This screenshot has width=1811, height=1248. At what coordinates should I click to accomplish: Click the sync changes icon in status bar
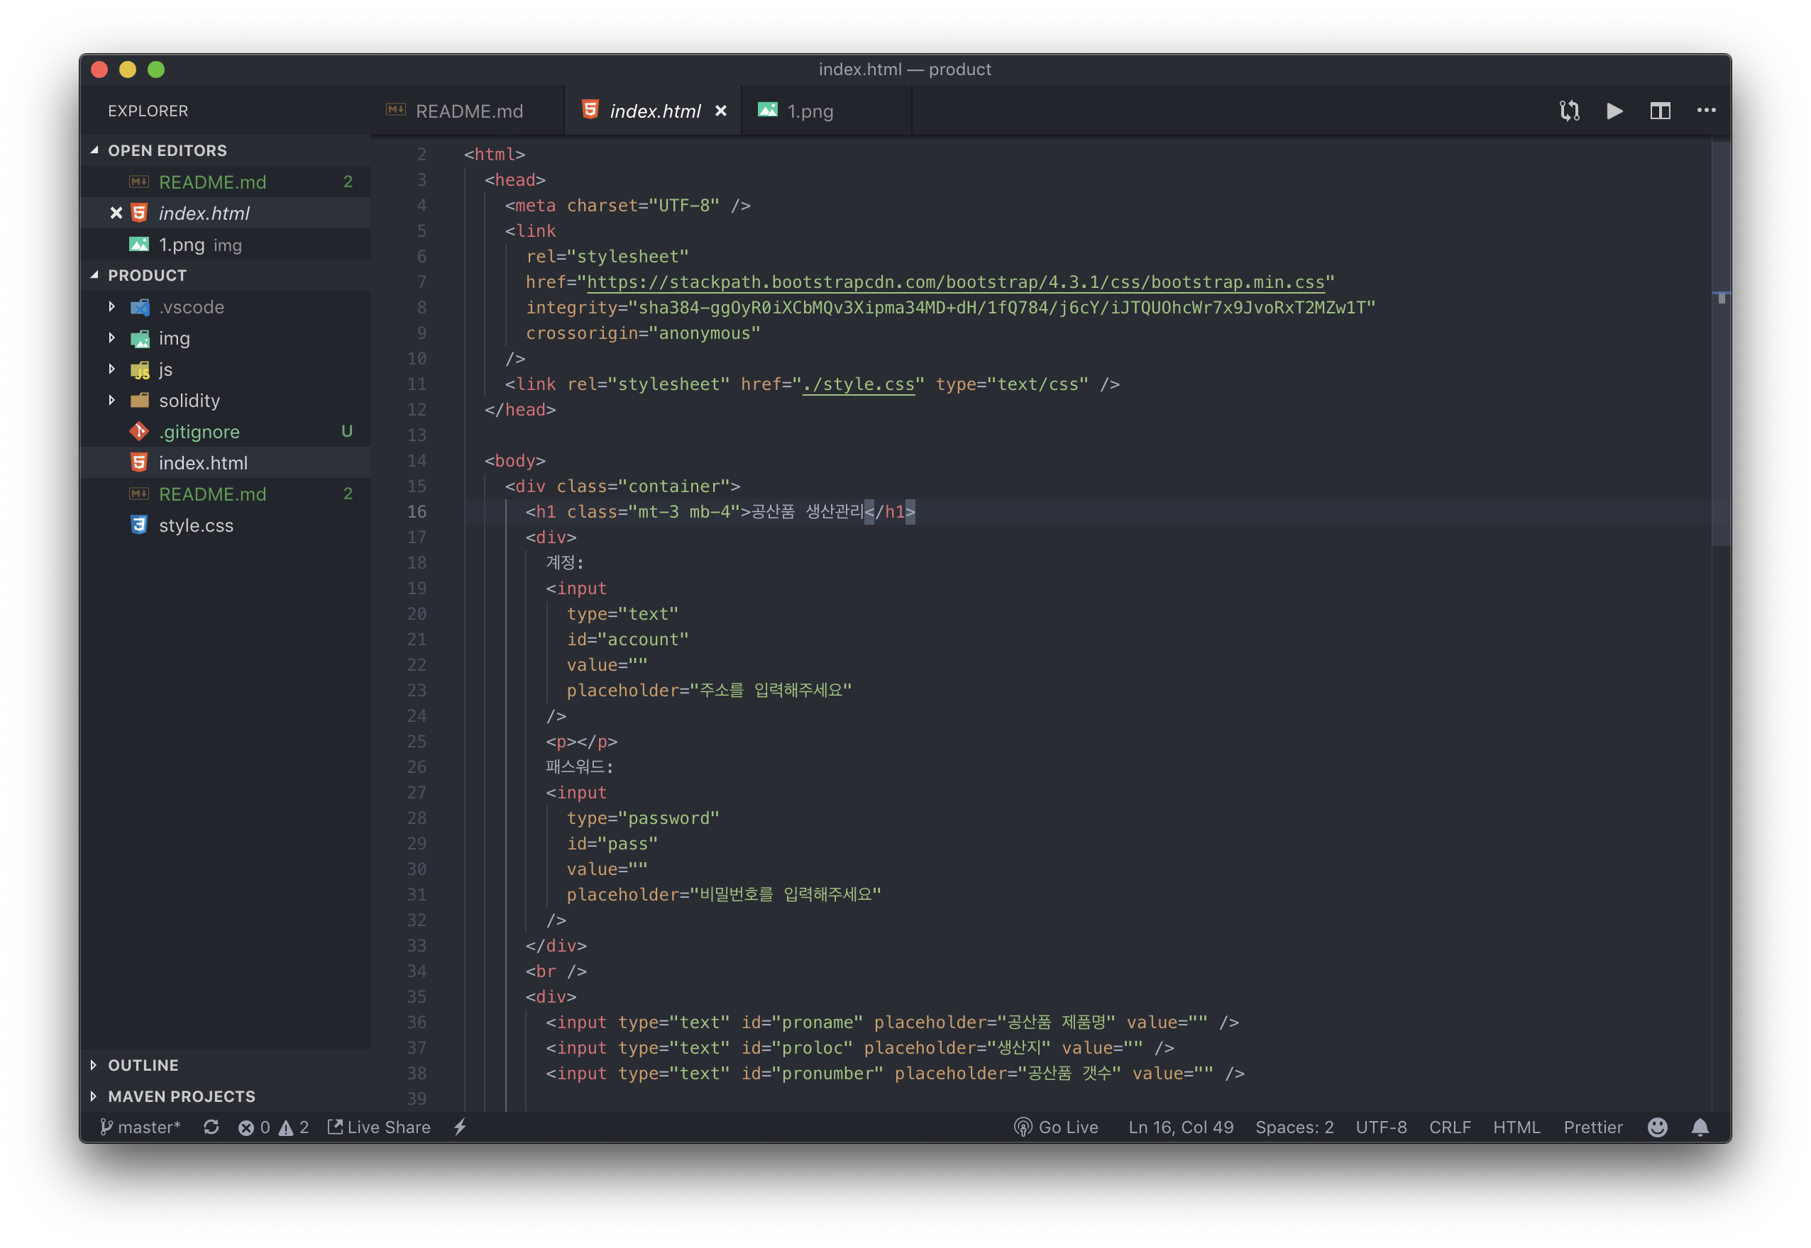pyautogui.click(x=211, y=1127)
